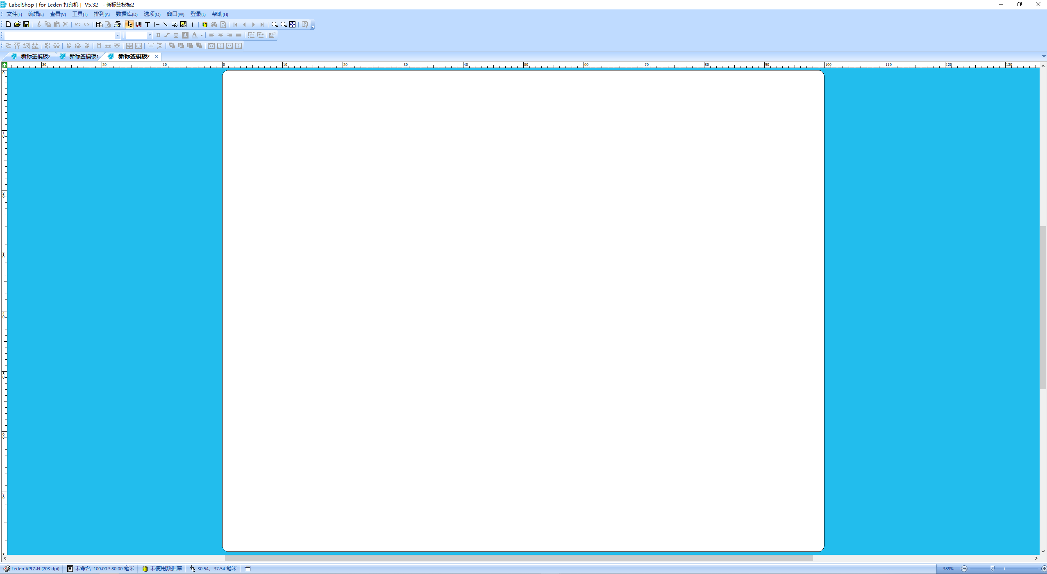The width and height of the screenshot is (1047, 574).
Task: Select the Text tool
Action: point(148,25)
